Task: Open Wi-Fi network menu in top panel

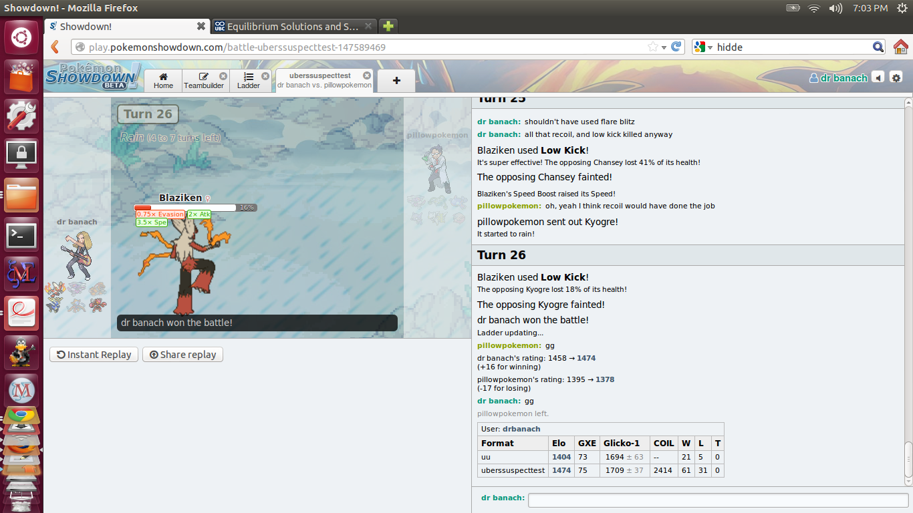Action: [813, 8]
